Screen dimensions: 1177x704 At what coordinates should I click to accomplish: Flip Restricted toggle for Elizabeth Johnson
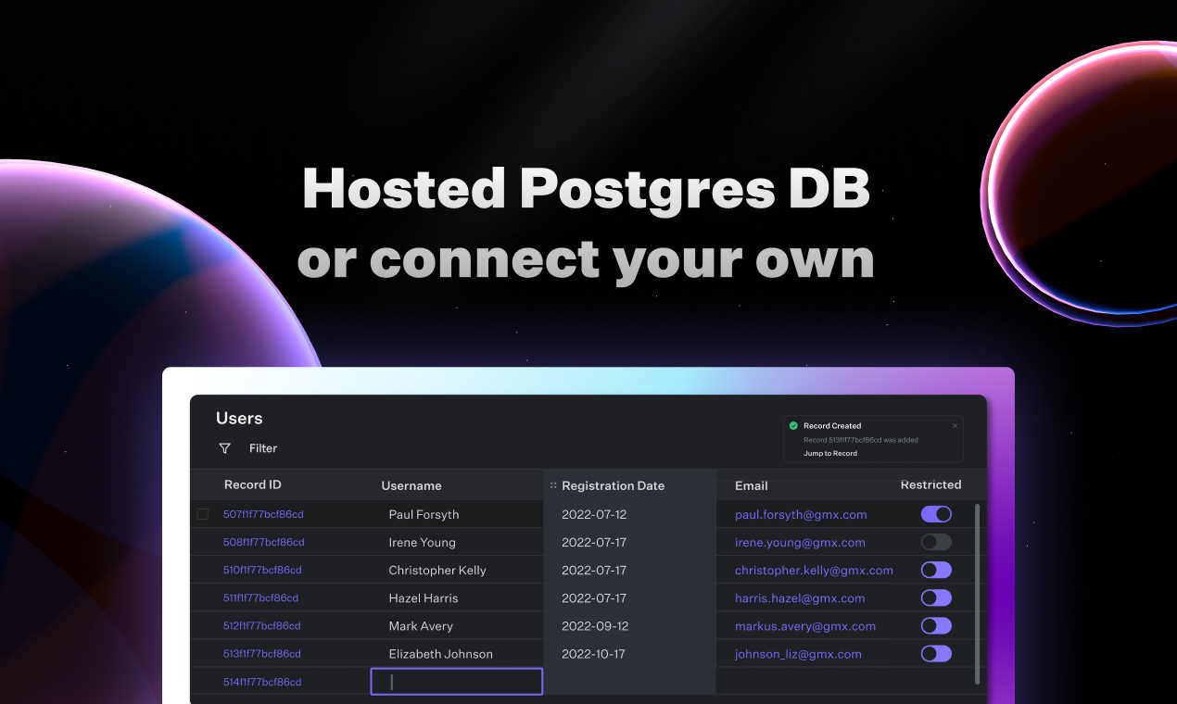click(x=936, y=653)
